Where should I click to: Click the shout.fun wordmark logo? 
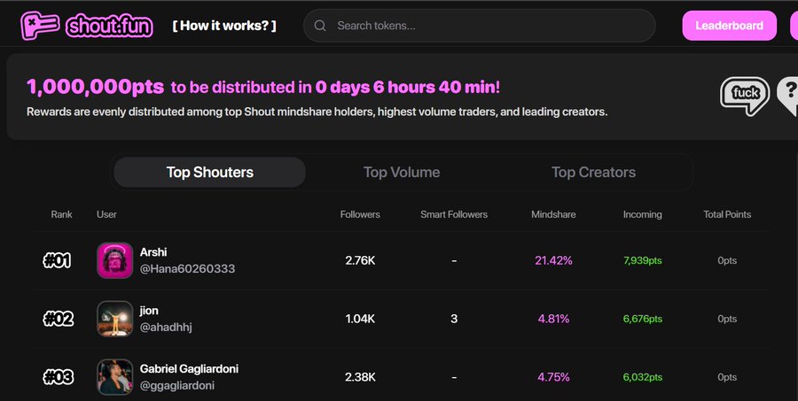pos(109,26)
